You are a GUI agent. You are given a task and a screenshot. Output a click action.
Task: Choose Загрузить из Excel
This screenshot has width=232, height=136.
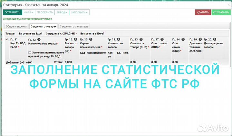coord(30,34)
